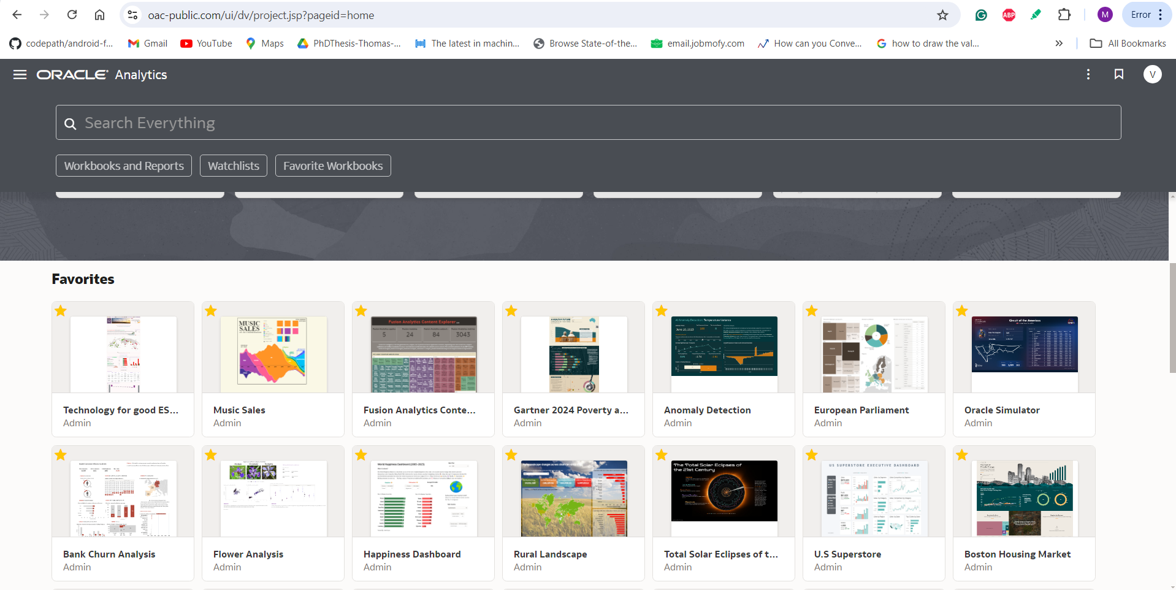Open Rural Landscape workbook thumbnail
The height and width of the screenshot is (590, 1176).
click(574, 499)
